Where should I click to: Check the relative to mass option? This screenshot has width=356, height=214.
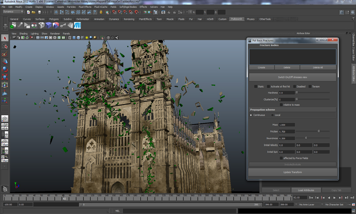281,105
